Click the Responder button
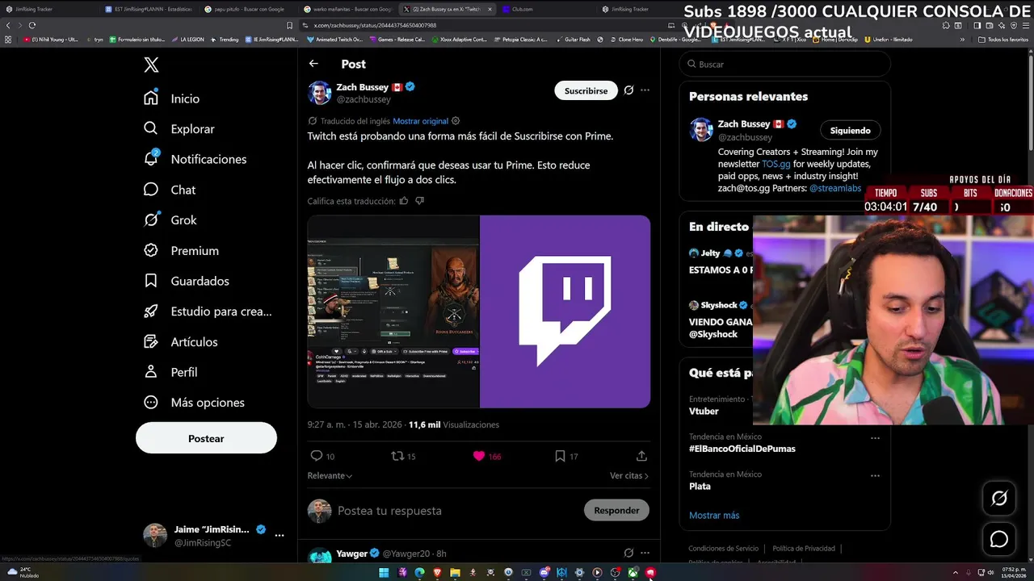 [x=616, y=510]
